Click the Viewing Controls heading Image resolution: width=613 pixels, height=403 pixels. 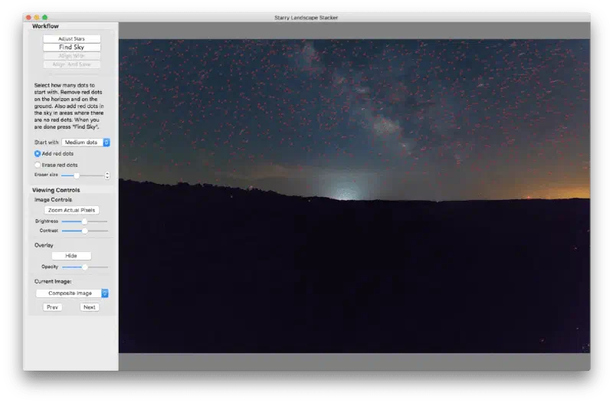[x=56, y=190]
